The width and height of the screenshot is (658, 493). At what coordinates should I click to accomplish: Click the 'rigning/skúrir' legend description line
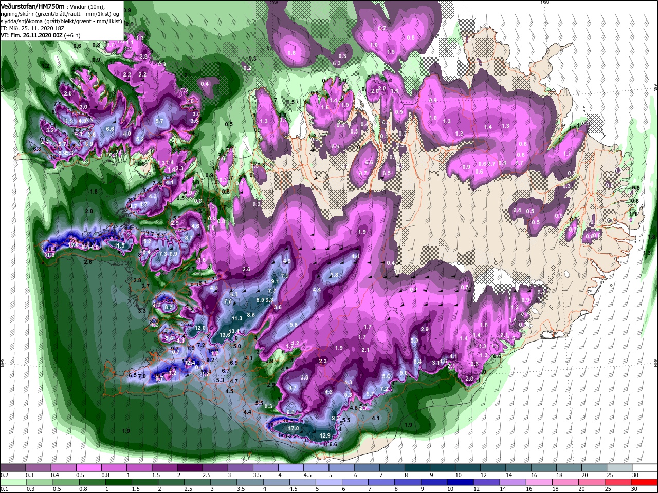[60, 14]
